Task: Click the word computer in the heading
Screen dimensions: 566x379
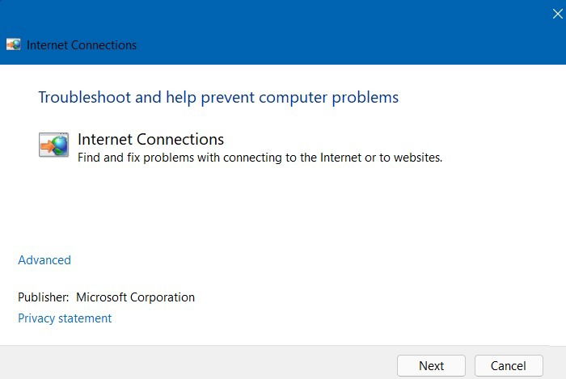Action: click(x=293, y=98)
